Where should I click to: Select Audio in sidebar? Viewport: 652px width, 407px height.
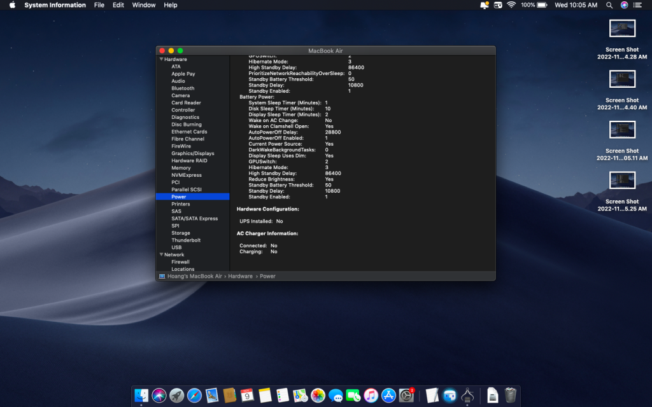(x=178, y=81)
